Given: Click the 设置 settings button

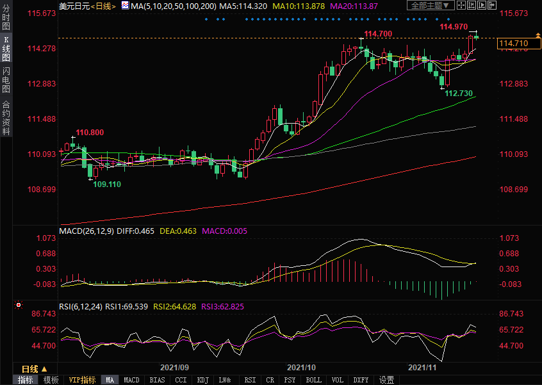Looking at the screenshot, I should click(386, 380).
